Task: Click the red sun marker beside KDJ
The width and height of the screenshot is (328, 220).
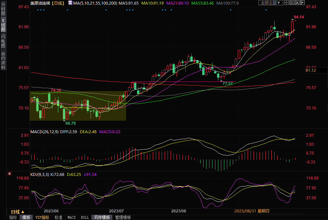Action: click(x=10, y=173)
